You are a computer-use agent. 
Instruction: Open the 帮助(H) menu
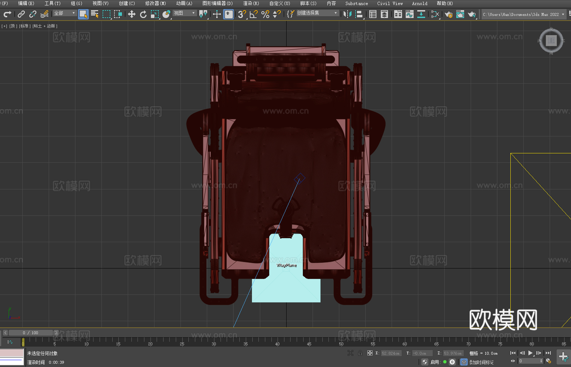click(x=445, y=3)
